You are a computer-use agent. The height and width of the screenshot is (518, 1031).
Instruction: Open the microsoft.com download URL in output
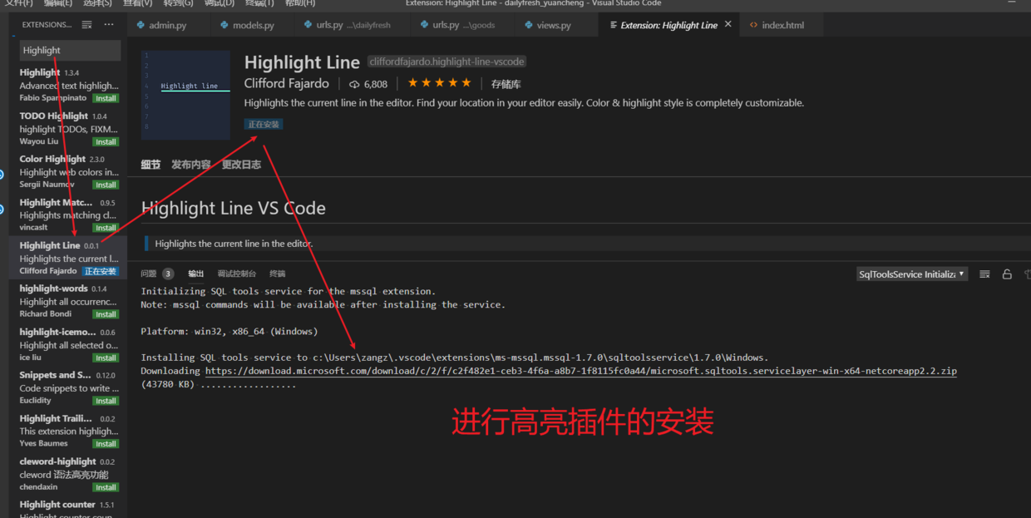click(x=581, y=371)
